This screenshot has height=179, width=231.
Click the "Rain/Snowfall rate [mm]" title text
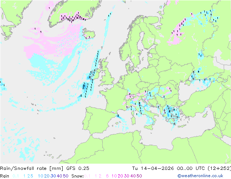pyautogui.click(x=32, y=168)
